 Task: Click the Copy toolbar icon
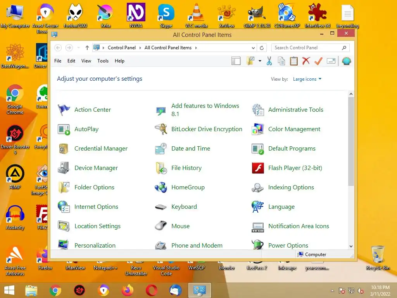click(281, 61)
